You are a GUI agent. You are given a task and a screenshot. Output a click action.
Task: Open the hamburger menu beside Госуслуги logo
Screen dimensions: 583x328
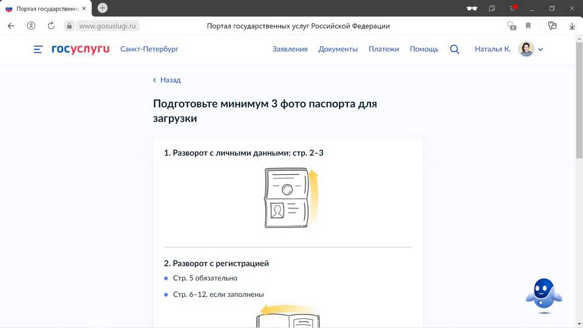pyautogui.click(x=38, y=49)
